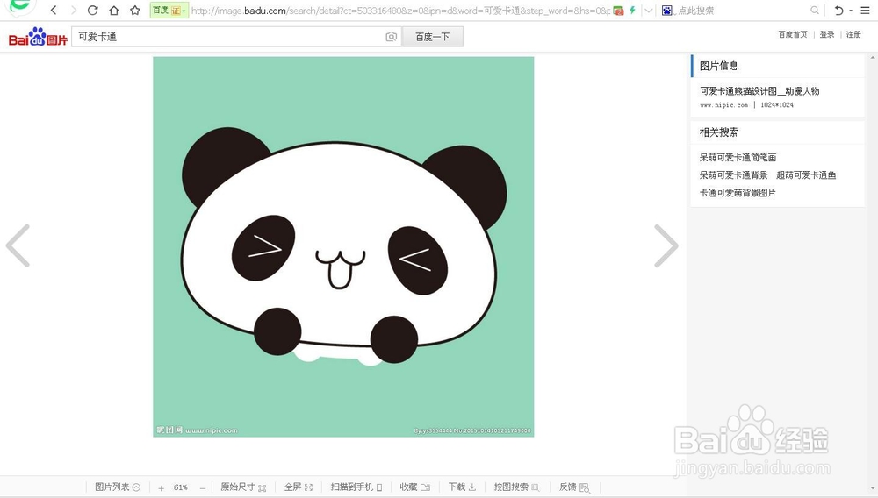The height and width of the screenshot is (498, 878).
Task: Click the 61% zoom level value
Action: 180,487
